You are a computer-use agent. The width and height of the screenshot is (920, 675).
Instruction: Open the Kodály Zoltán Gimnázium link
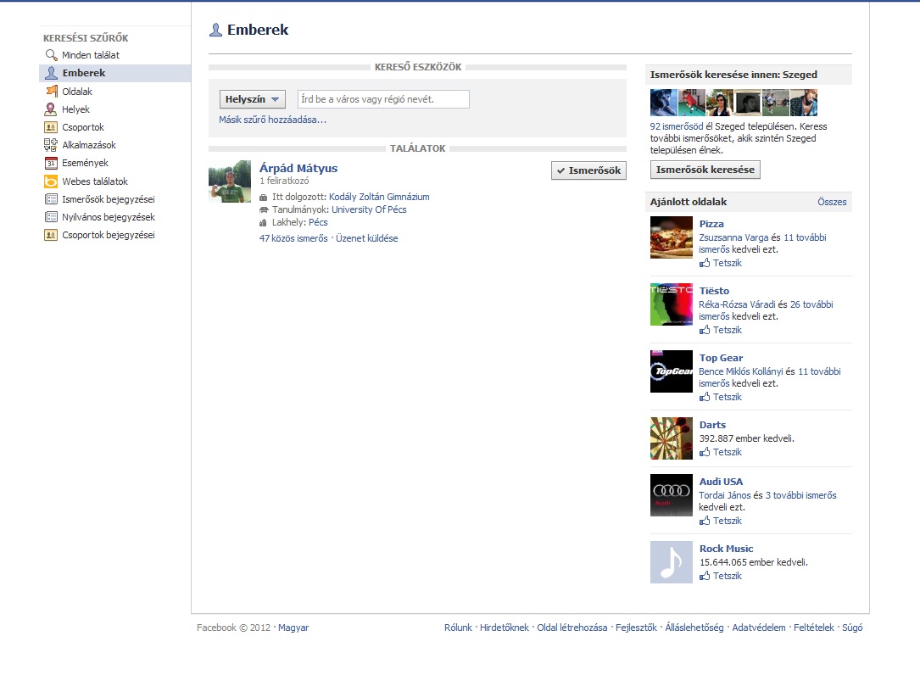click(x=379, y=197)
